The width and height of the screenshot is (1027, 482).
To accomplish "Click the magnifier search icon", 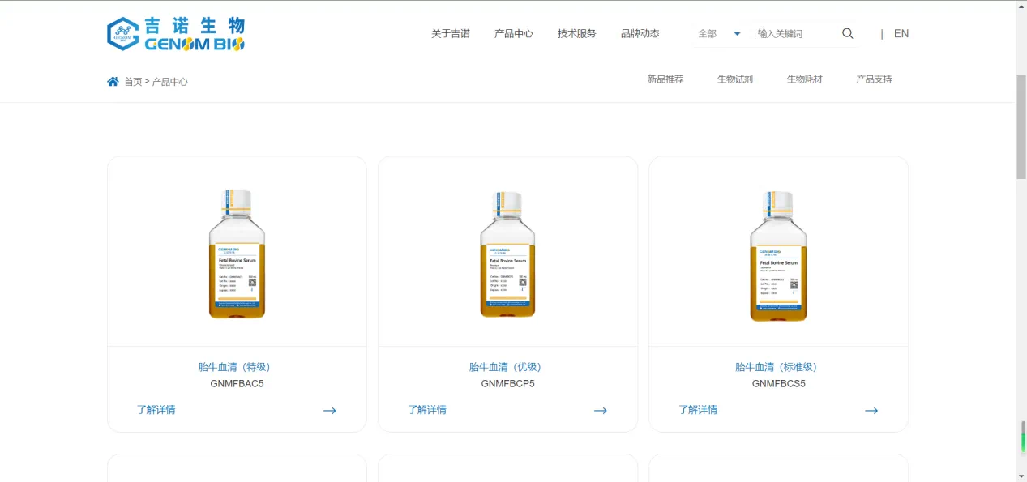I will (847, 33).
